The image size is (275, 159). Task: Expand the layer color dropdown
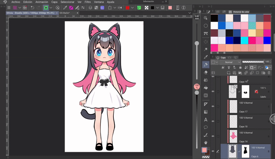point(215,62)
